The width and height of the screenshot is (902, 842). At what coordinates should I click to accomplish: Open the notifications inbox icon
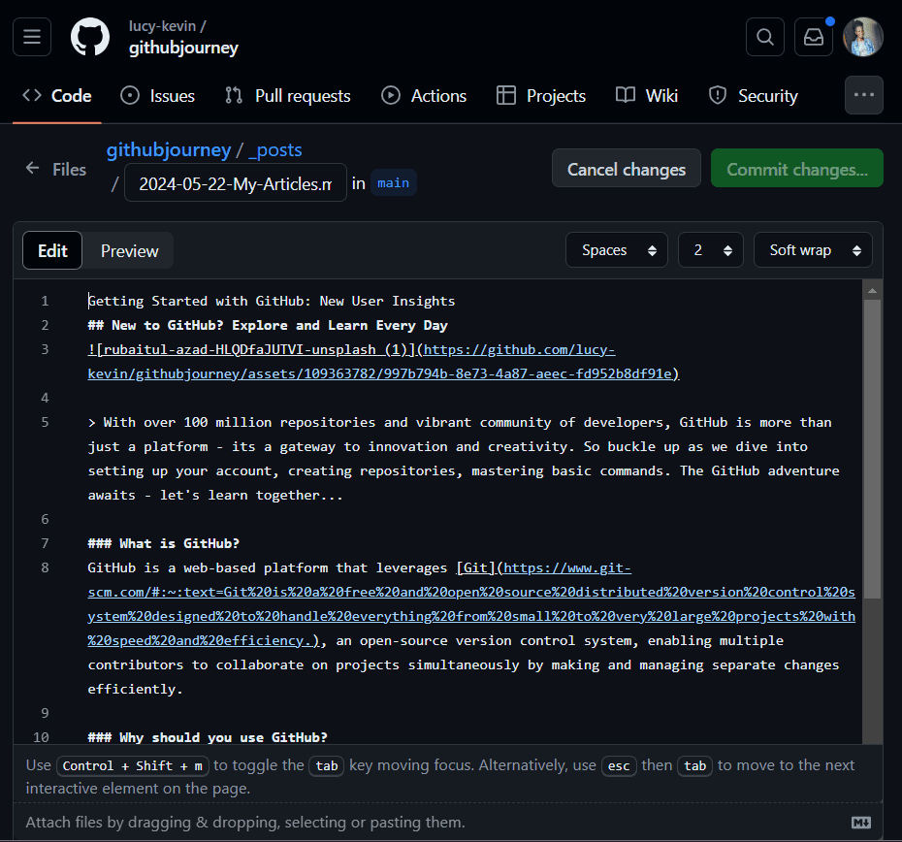[x=814, y=37]
